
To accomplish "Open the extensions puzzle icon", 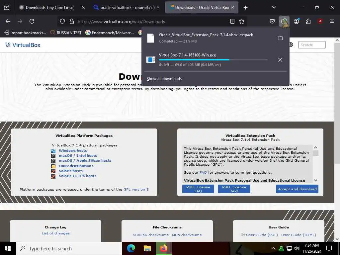I will [x=308, y=21].
